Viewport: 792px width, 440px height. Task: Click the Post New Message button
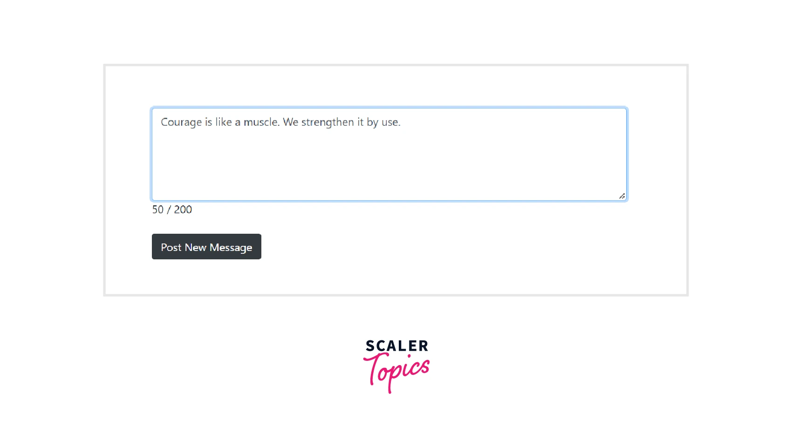point(206,246)
